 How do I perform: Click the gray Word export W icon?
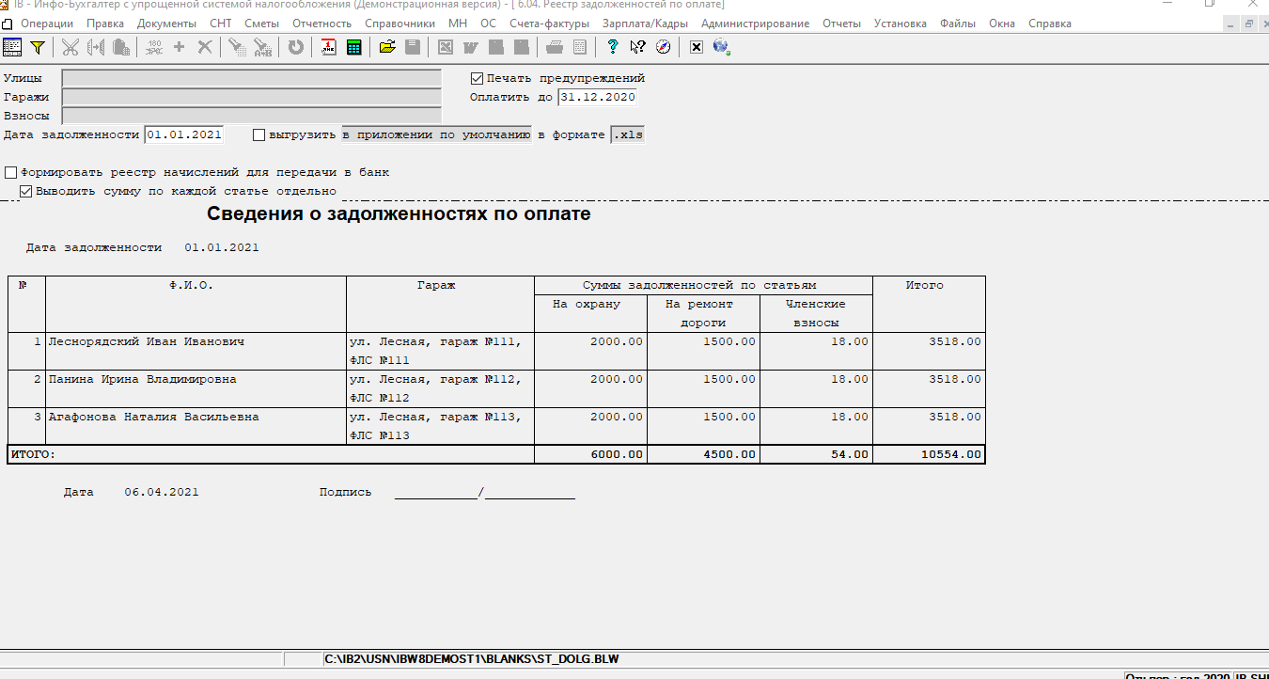(x=471, y=46)
